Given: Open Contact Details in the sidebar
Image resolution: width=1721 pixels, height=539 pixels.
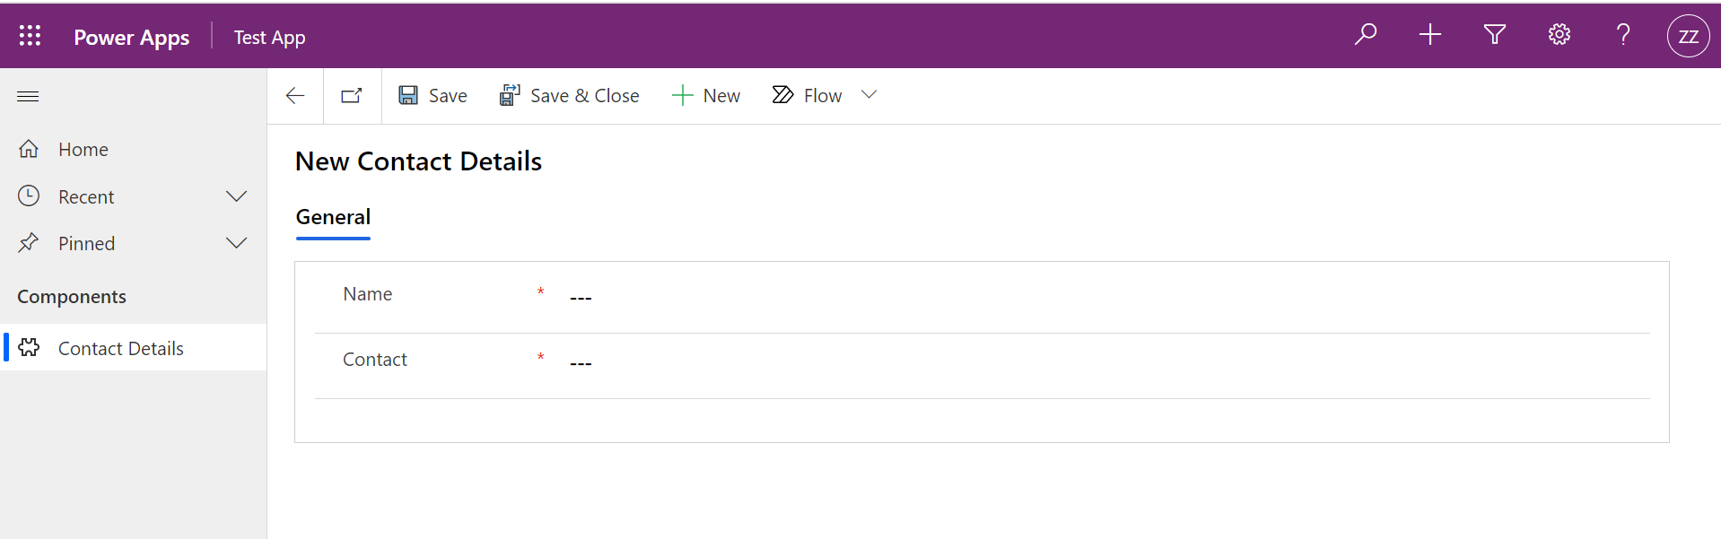Looking at the screenshot, I should tap(120, 348).
